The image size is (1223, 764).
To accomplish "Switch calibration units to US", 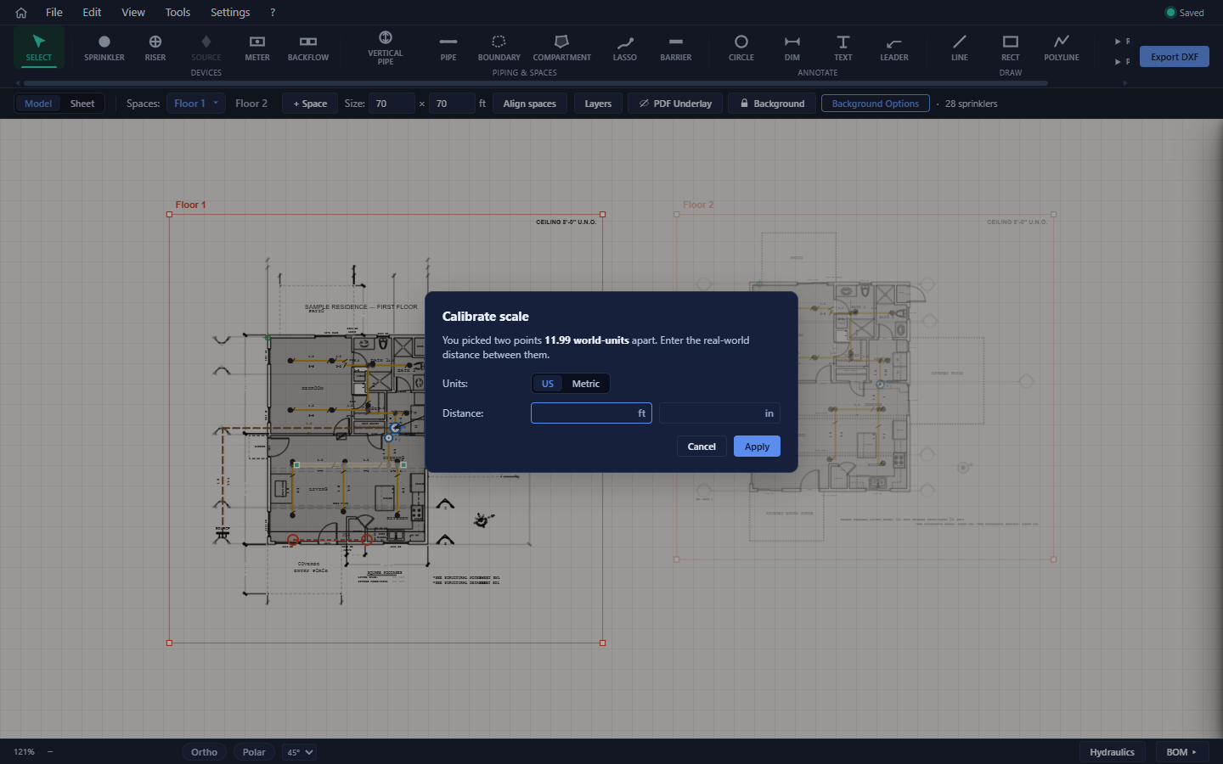I will [x=548, y=384].
